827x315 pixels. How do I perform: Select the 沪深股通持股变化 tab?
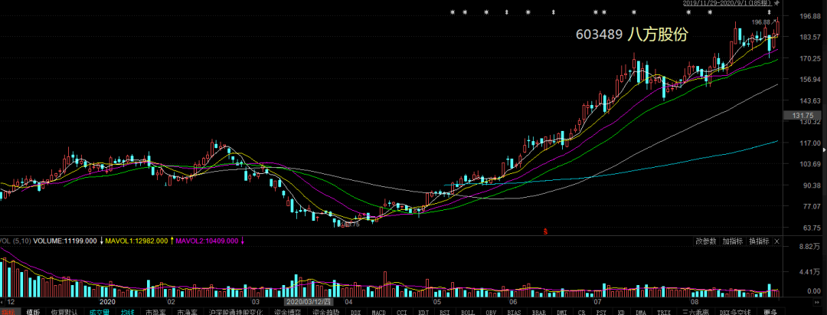[x=236, y=312]
